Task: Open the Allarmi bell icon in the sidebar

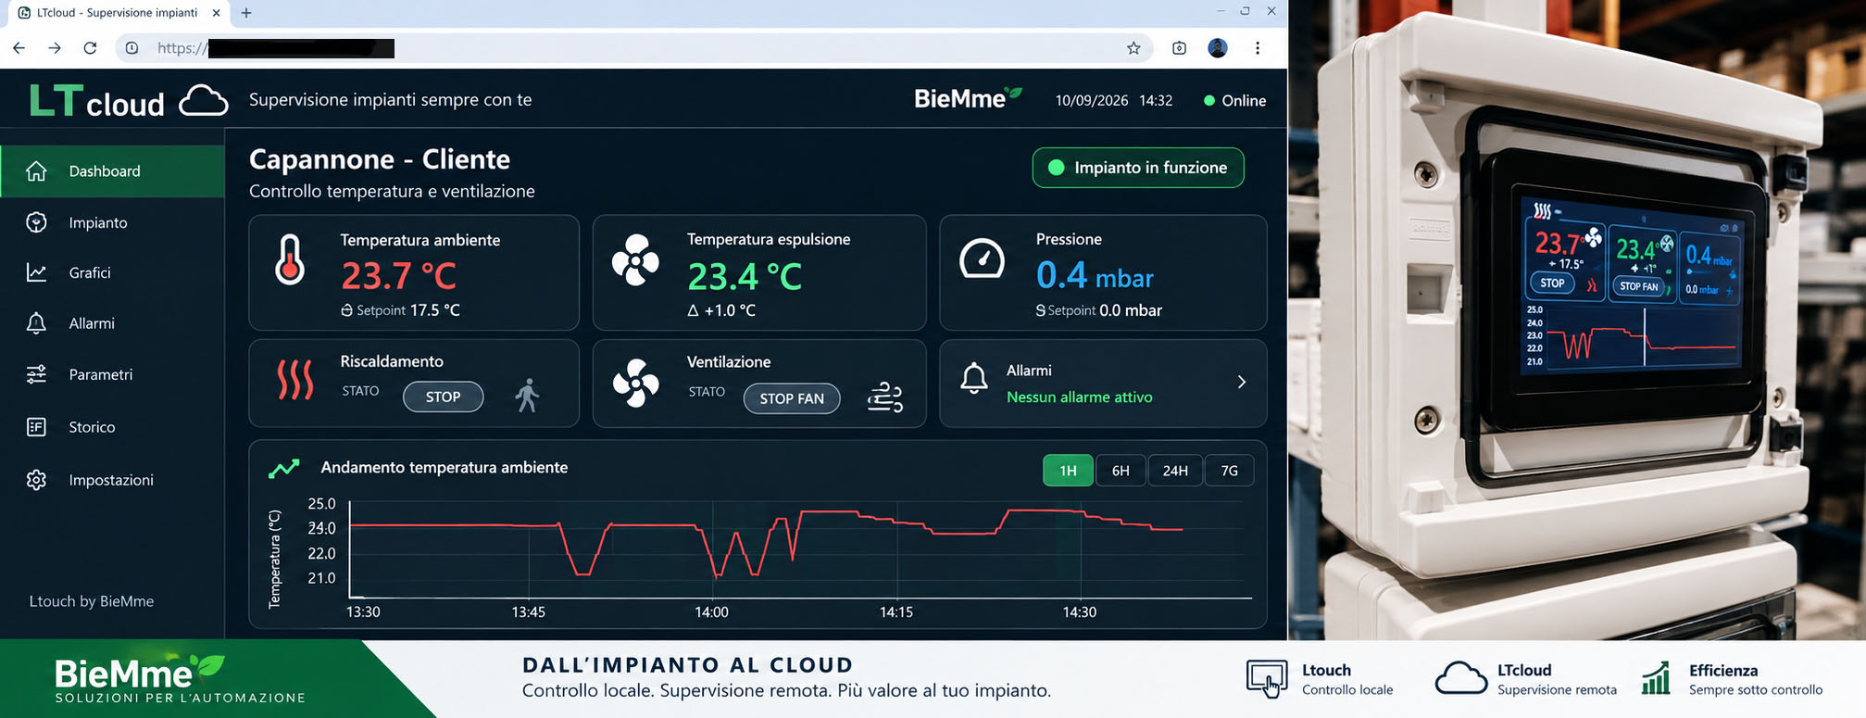Action: click(x=36, y=323)
